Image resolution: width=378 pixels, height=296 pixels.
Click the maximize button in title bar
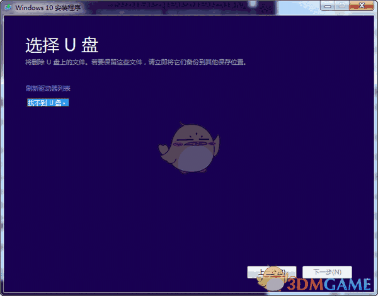tap(342, 6)
